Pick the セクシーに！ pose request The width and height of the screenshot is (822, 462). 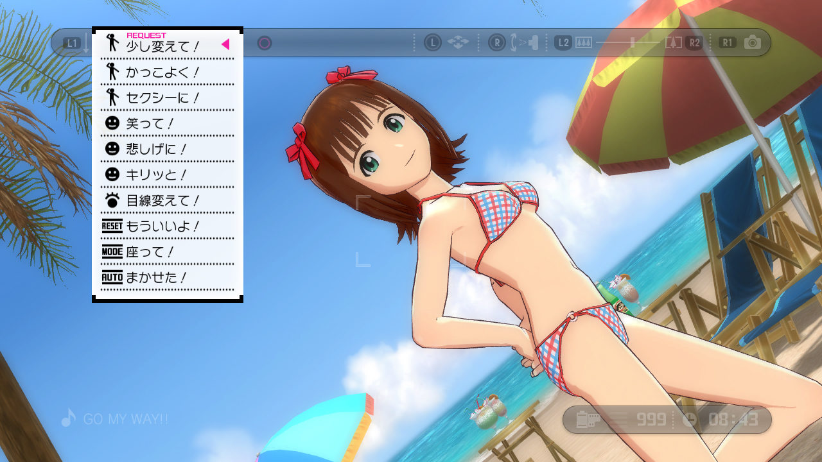(167, 98)
